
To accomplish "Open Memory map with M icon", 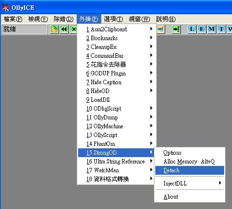I will coord(212,29).
